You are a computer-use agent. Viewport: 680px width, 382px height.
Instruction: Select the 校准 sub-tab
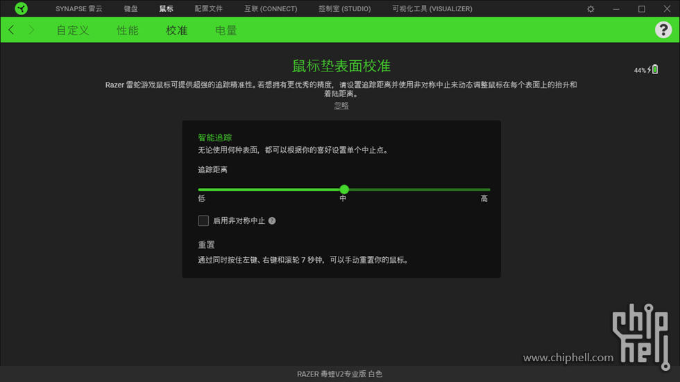(x=176, y=31)
